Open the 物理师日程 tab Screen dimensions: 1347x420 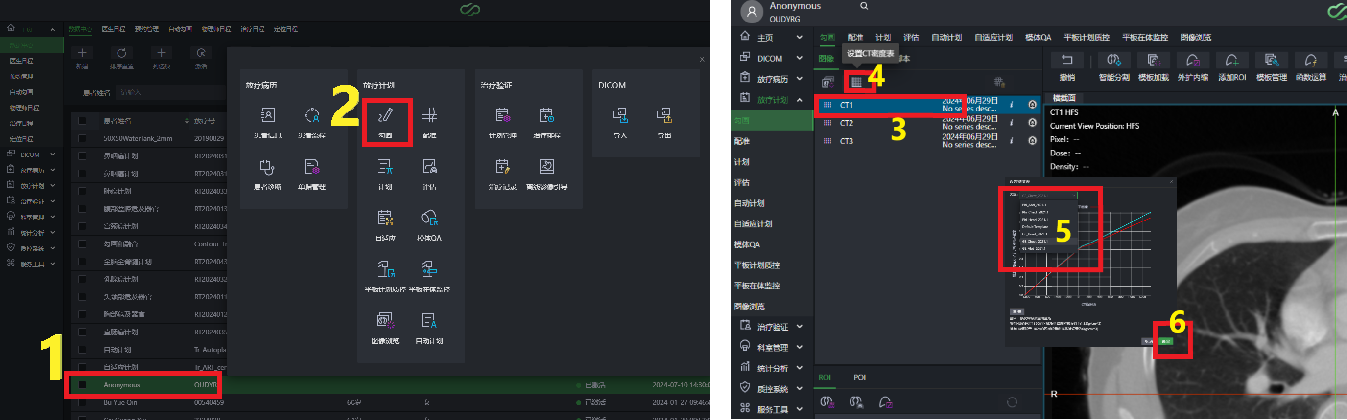(216, 29)
